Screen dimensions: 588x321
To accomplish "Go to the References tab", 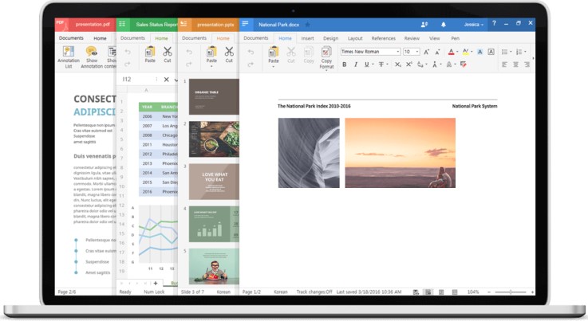I will click(x=383, y=38).
